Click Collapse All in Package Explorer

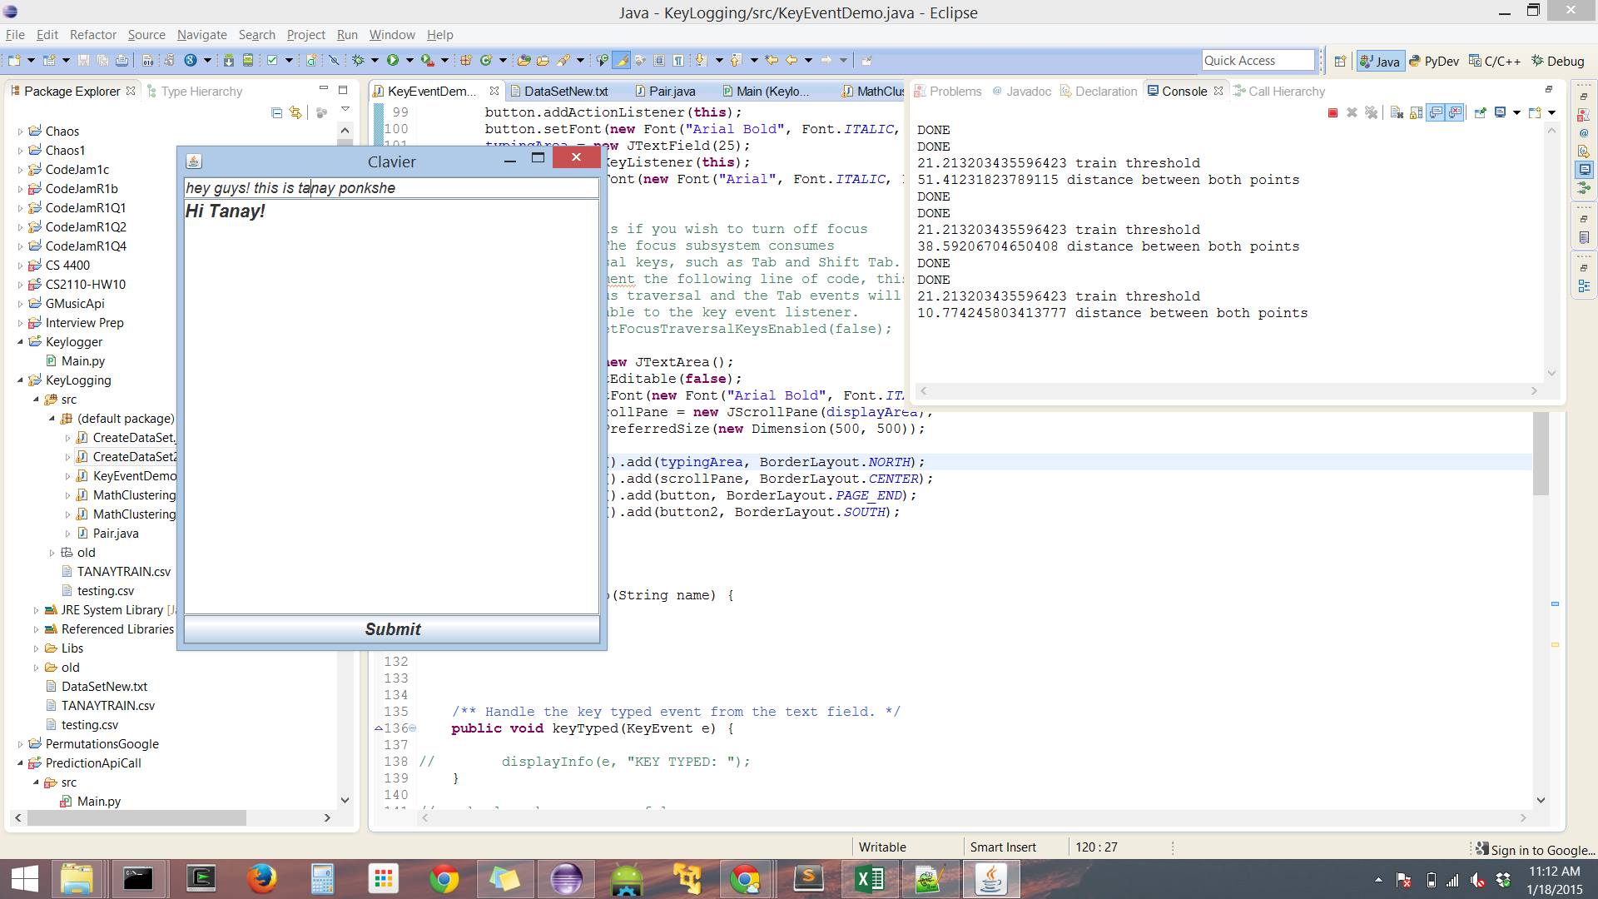(277, 112)
